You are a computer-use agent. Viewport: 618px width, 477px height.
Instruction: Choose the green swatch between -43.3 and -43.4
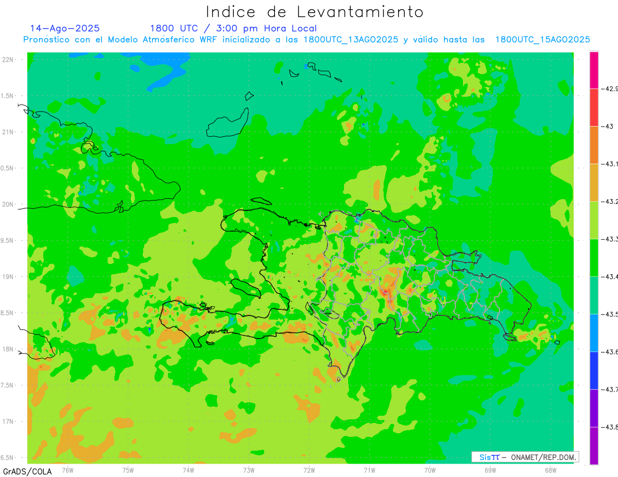594,258
